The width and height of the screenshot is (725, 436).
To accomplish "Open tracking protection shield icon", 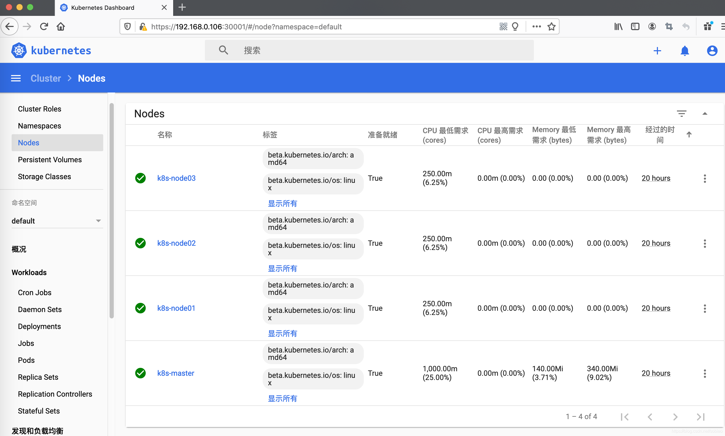I will pyautogui.click(x=127, y=27).
